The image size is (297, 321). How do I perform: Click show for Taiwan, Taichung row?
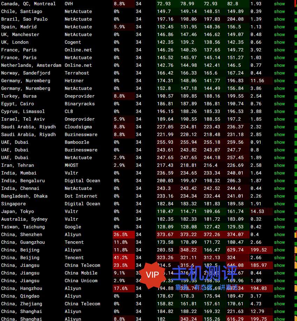tap(280, 227)
